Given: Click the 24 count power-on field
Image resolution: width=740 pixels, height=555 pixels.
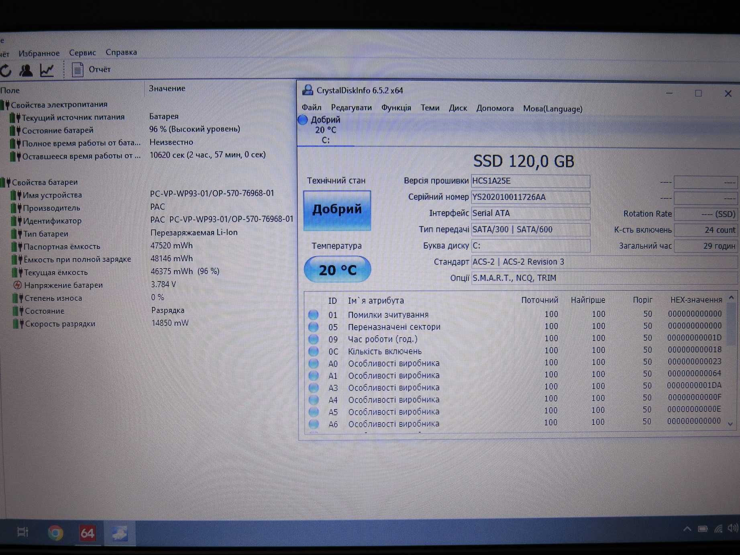Looking at the screenshot, I should pos(705,230).
